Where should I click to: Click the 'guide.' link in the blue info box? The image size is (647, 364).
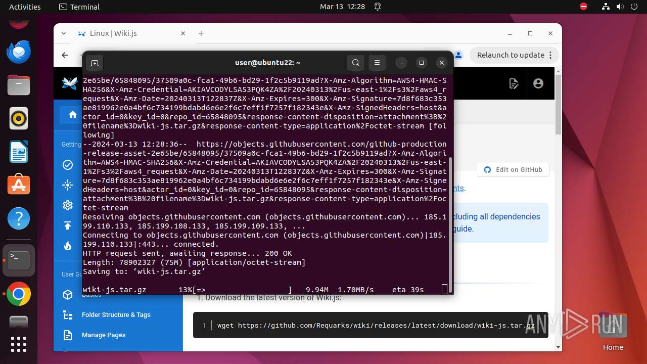click(x=463, y=229)
